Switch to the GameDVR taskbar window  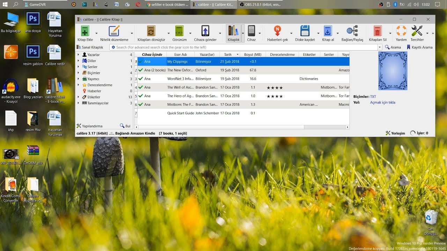(45, 5)
